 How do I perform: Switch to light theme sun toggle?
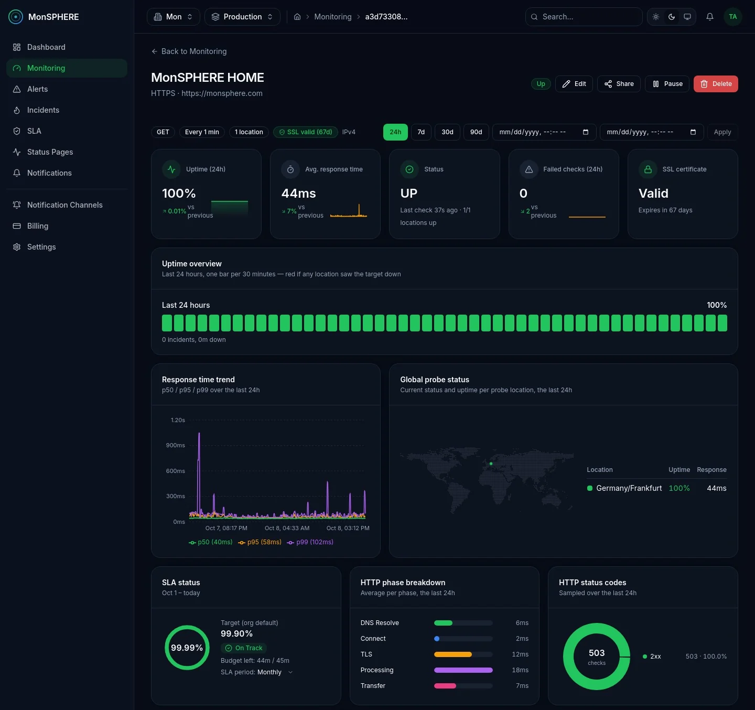pyautogui.click(x=656, y=17)
